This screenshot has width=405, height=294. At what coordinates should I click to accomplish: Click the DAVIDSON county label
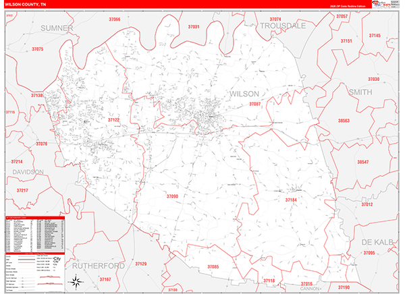click(28, 172)
